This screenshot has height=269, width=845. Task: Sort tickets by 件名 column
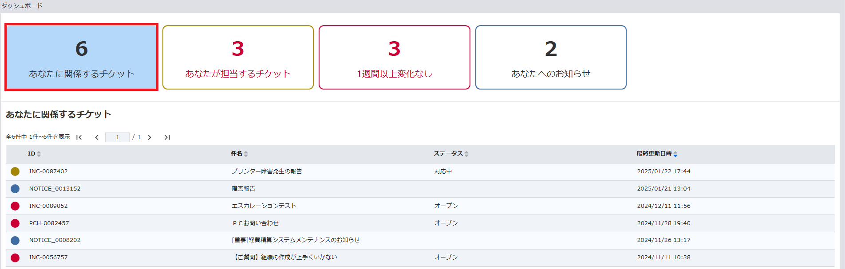tap(239, 154)
